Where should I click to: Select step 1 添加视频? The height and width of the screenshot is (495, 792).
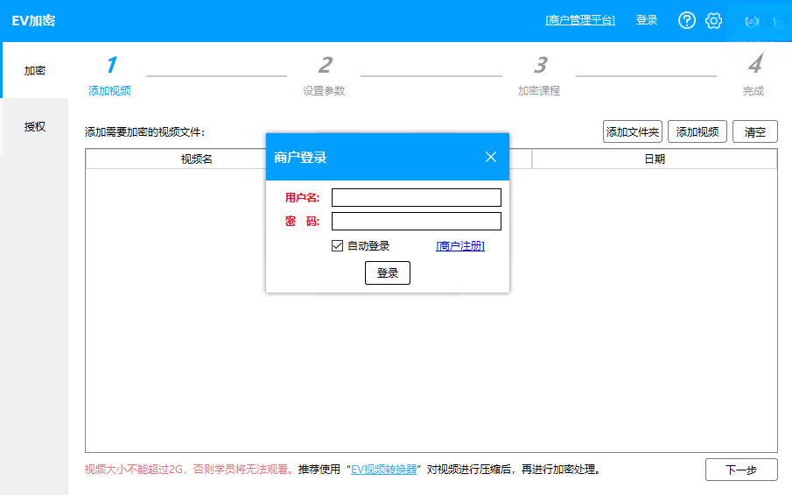tap(109, 76)
